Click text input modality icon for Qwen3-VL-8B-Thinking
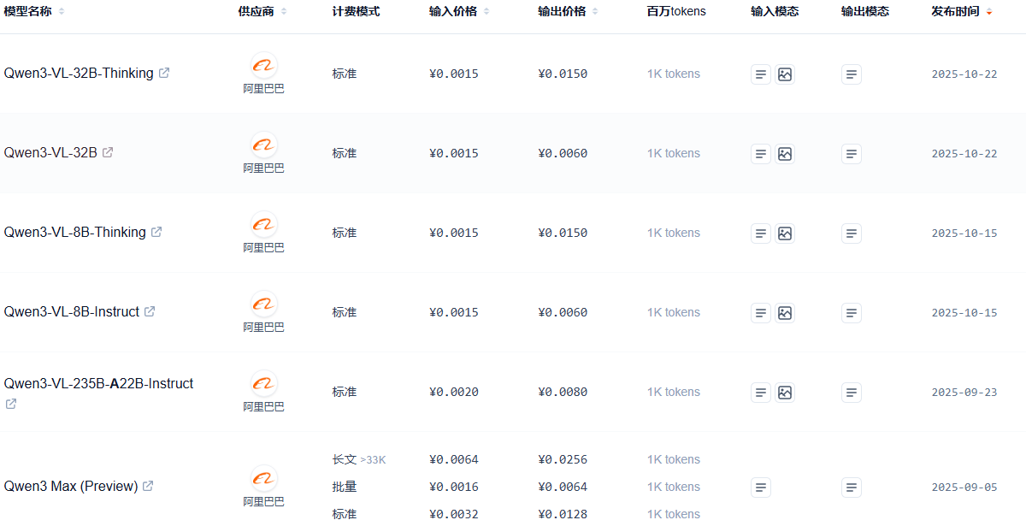The height and width of the screenshot is (526, 1026). [x=761, y=233]
